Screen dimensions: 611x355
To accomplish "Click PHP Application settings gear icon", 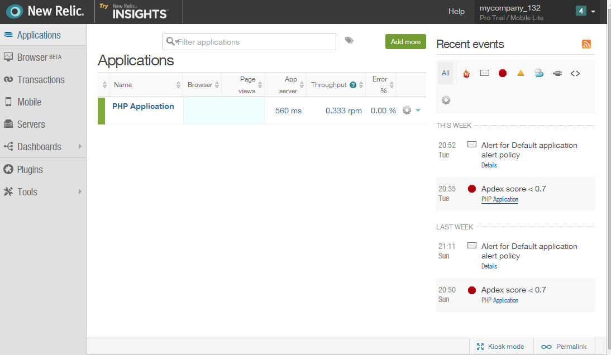I will (407, 110).
